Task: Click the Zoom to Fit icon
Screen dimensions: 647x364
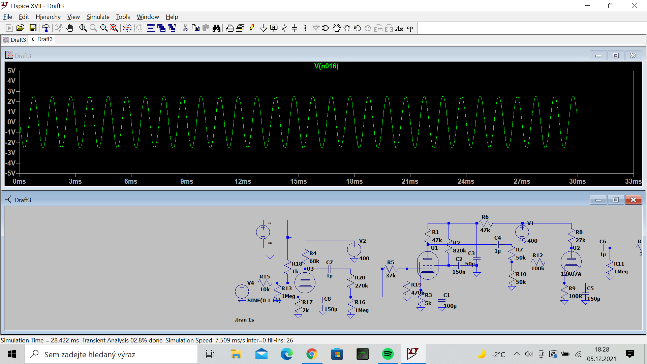Action: click(x=114, y=28)
